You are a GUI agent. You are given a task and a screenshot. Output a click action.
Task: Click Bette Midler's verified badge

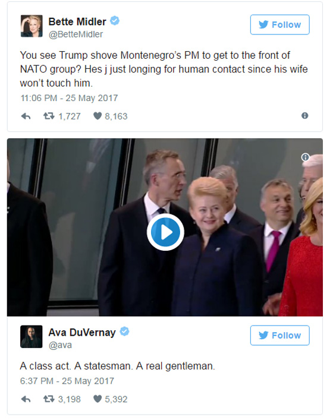point(115,21)
